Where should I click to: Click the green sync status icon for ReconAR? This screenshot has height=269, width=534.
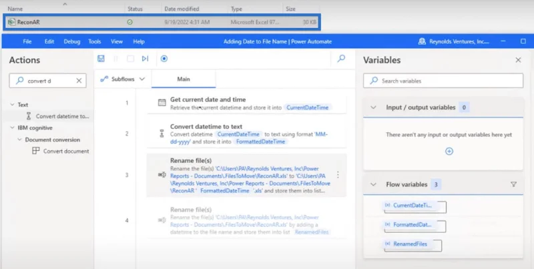129,22
